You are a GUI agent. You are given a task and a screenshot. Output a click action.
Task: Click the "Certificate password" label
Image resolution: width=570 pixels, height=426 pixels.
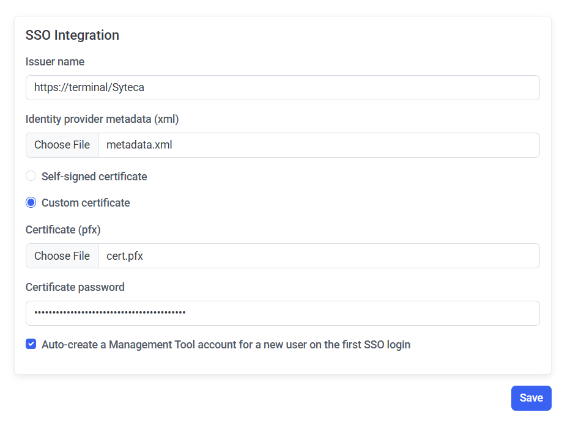pos(75,287)
